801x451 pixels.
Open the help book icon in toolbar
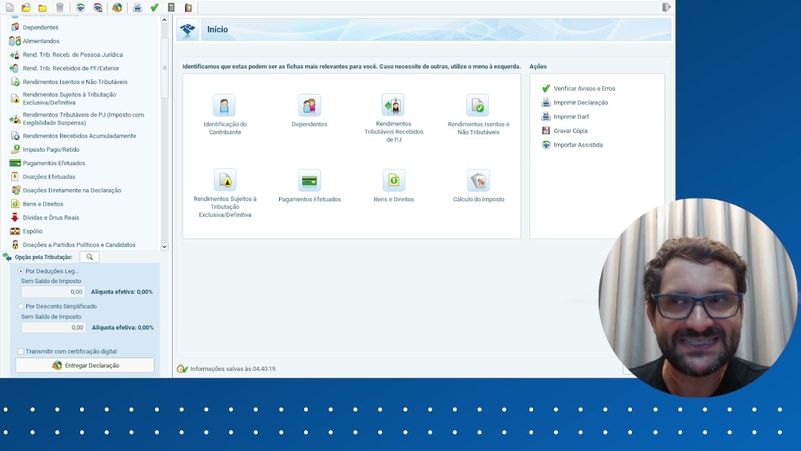point(188,8)
